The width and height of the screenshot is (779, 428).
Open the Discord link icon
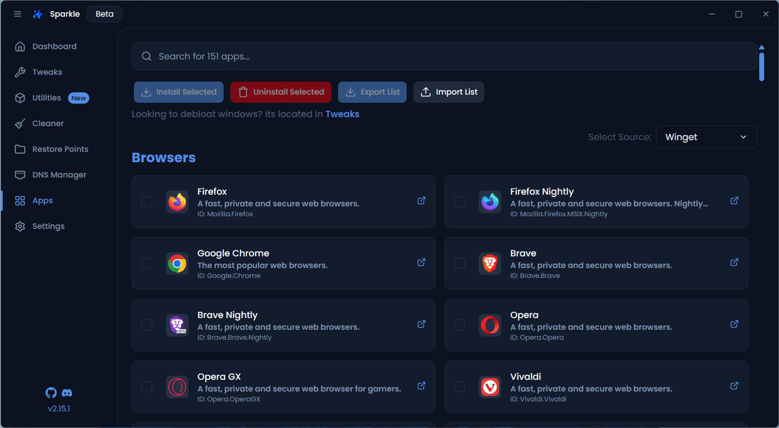coord(67,393)
